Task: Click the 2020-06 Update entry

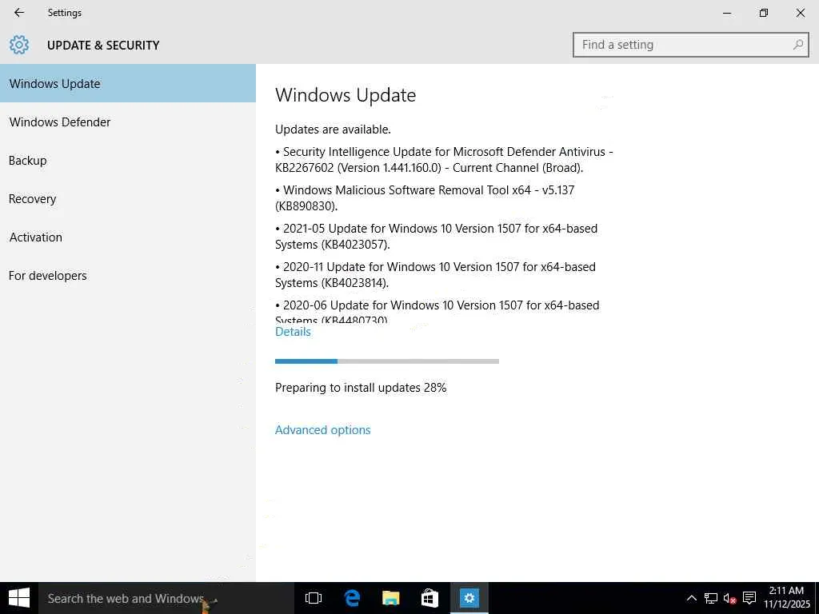Action: pyautogui.click(x=437, y=311)
